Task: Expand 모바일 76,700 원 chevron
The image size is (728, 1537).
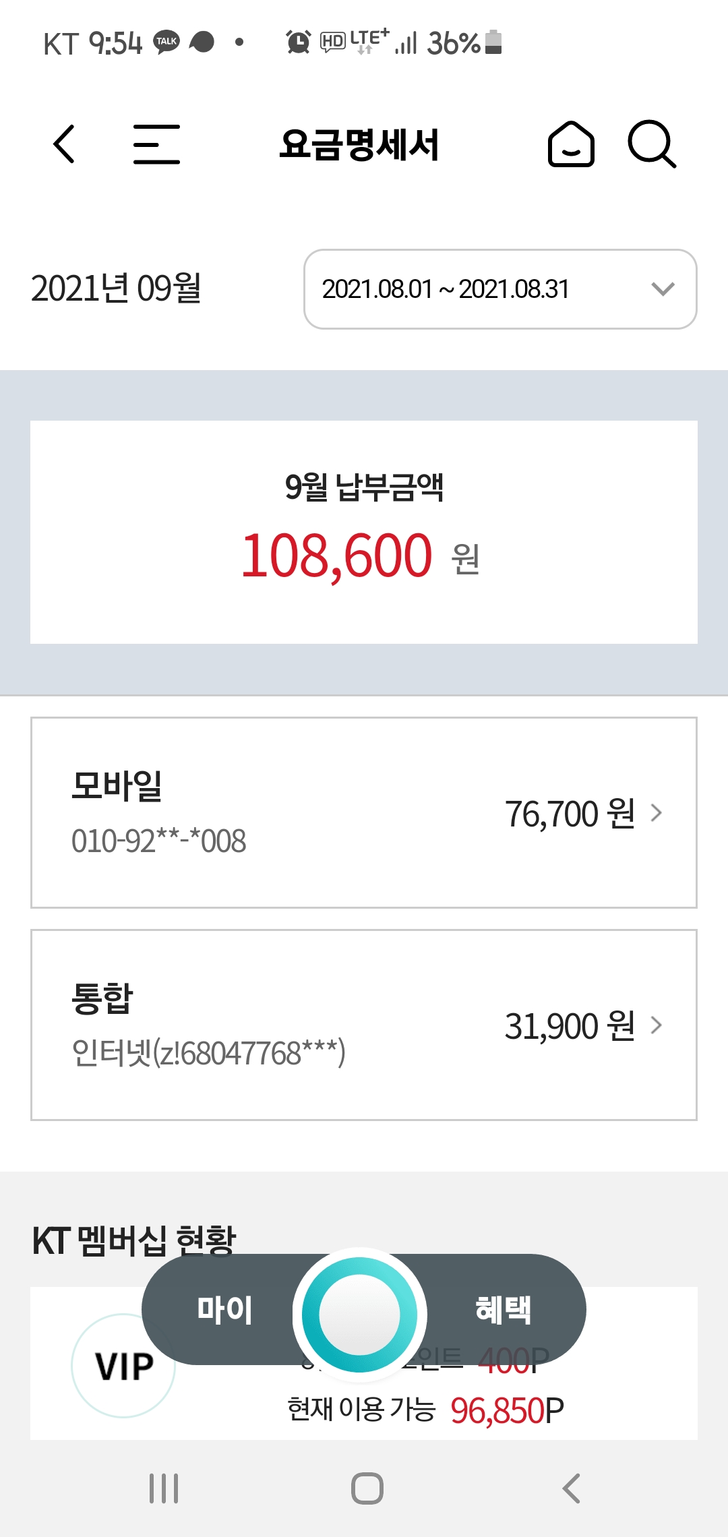Action: (656, 813)
